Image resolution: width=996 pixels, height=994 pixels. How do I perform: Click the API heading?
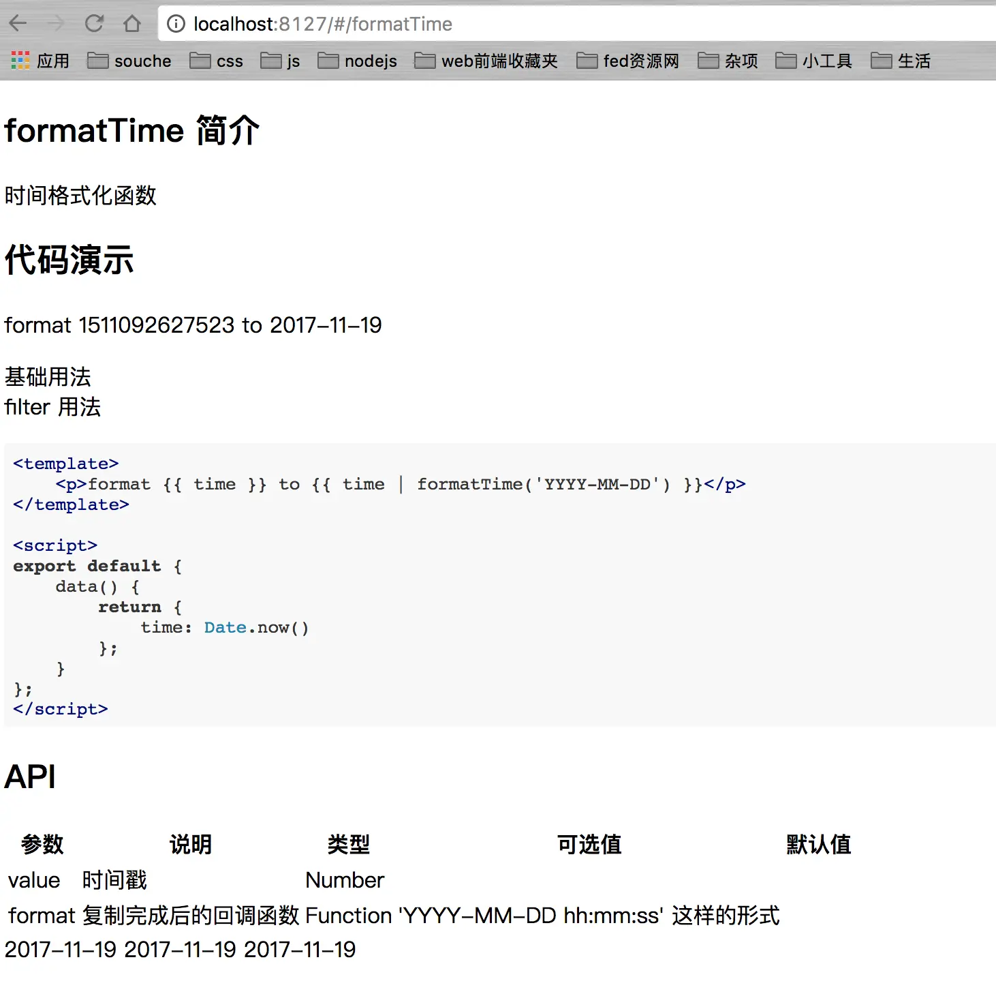point(30,777)
